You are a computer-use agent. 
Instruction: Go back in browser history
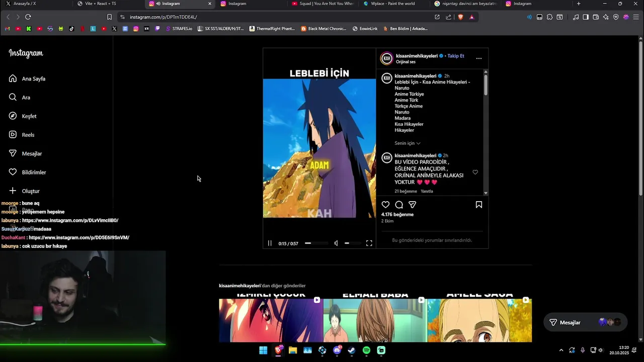8,17
